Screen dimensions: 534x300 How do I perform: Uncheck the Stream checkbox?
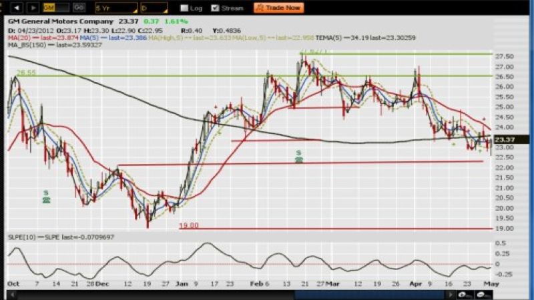(x=215, y=8)
